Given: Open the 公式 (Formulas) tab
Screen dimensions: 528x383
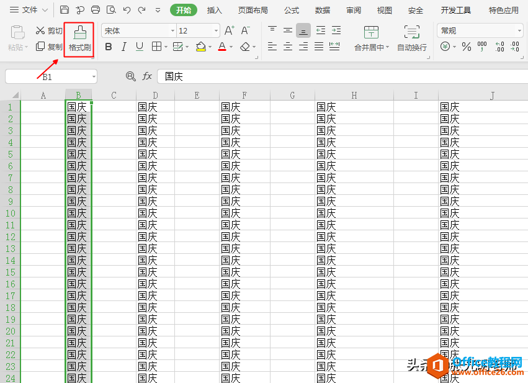Looking at the screenshot, I should coord(291,10).
